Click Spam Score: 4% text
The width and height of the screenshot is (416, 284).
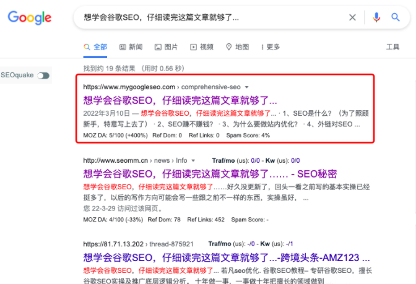coord(248,136)
